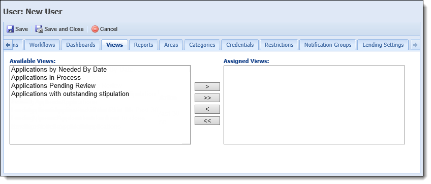431x184 pixels.
Task: Go to the Areas tab
Action: point(171,45)
